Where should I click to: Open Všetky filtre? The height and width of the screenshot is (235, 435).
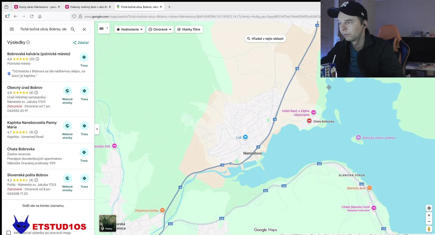pos(189,29)
